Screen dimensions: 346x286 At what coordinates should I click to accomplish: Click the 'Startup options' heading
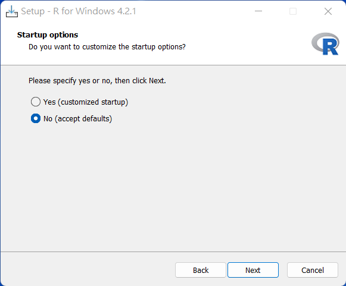(x=48, y=35)
